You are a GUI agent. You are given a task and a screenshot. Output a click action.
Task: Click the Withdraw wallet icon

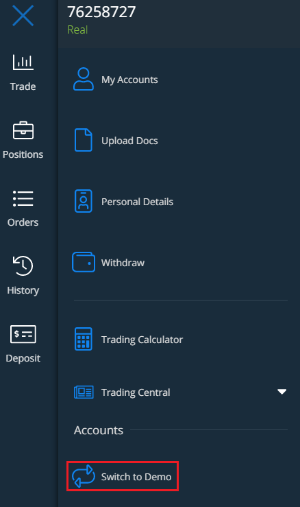click(x=84, y=262)
